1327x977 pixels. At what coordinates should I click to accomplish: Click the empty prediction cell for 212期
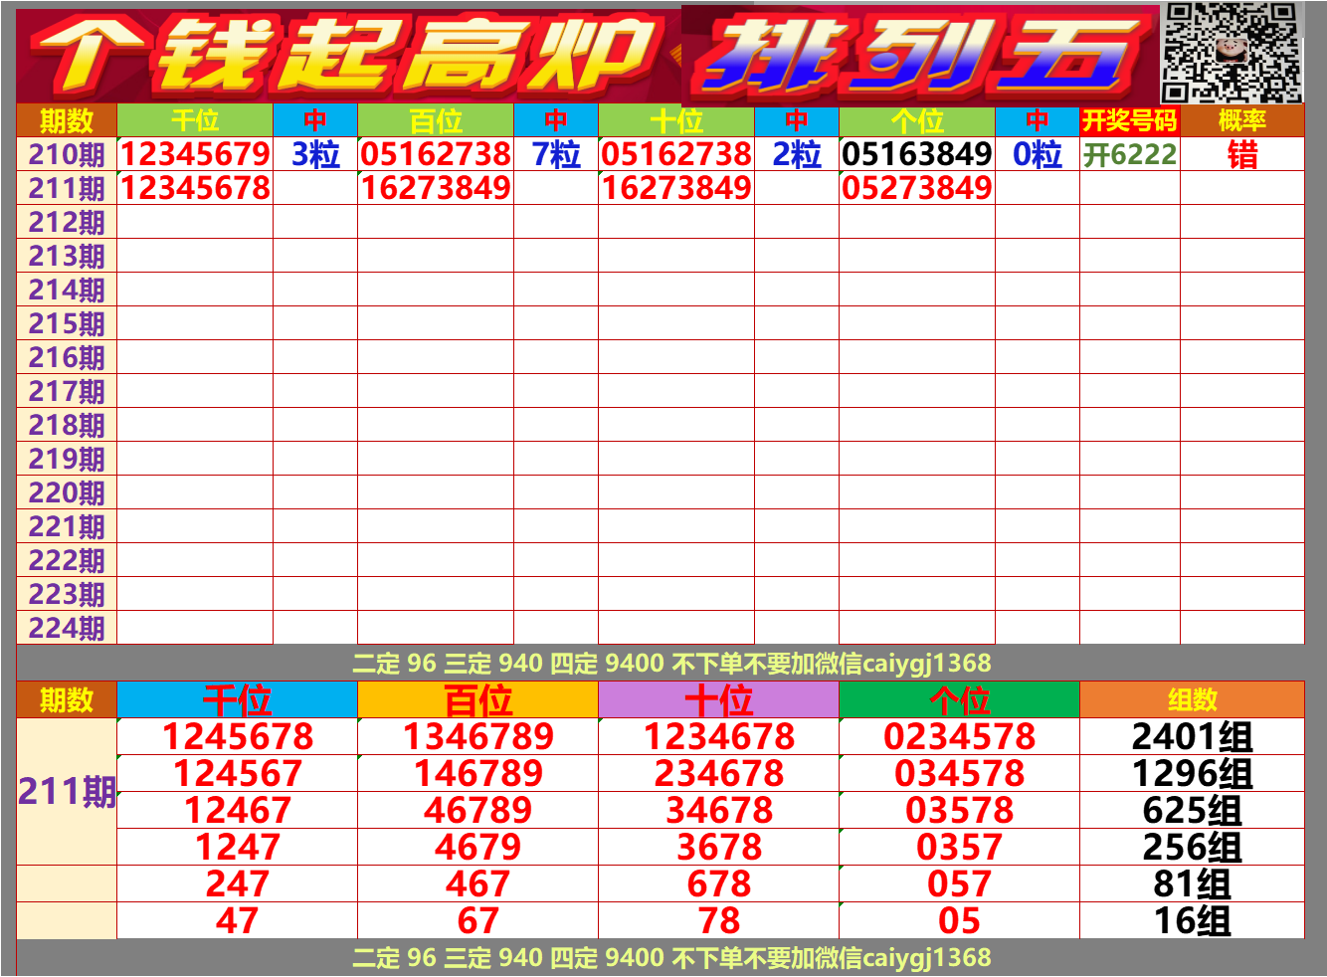194,222
